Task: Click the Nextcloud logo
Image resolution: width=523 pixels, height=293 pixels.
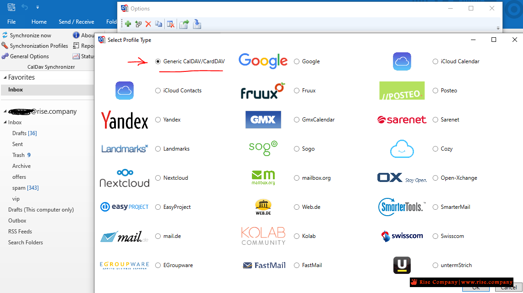Action: point(125,178)
